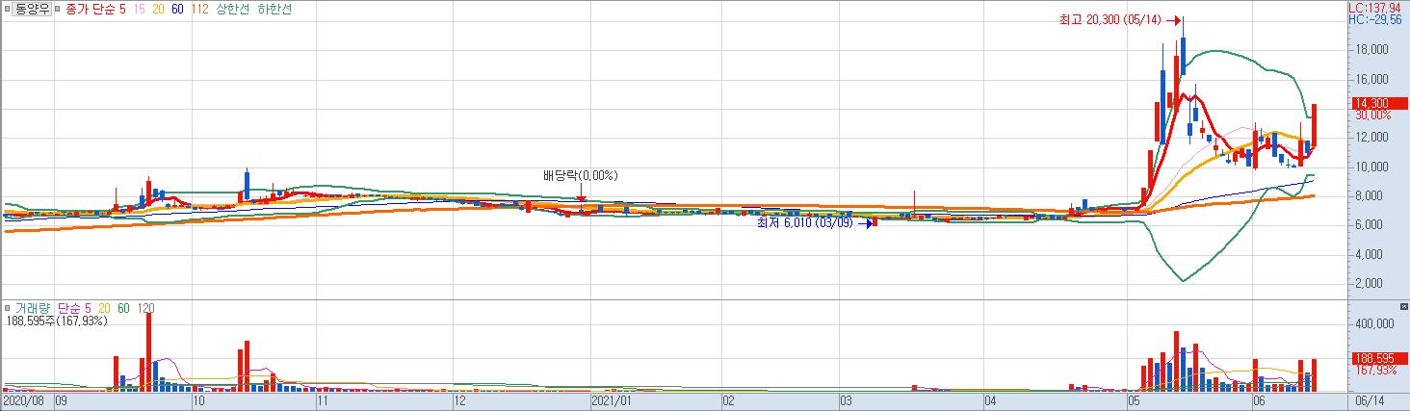The width and height of the screenshot is (1410, 411).
Task: Select the pink 15 moving-average legend entry
Action: (x=139, y=8)
